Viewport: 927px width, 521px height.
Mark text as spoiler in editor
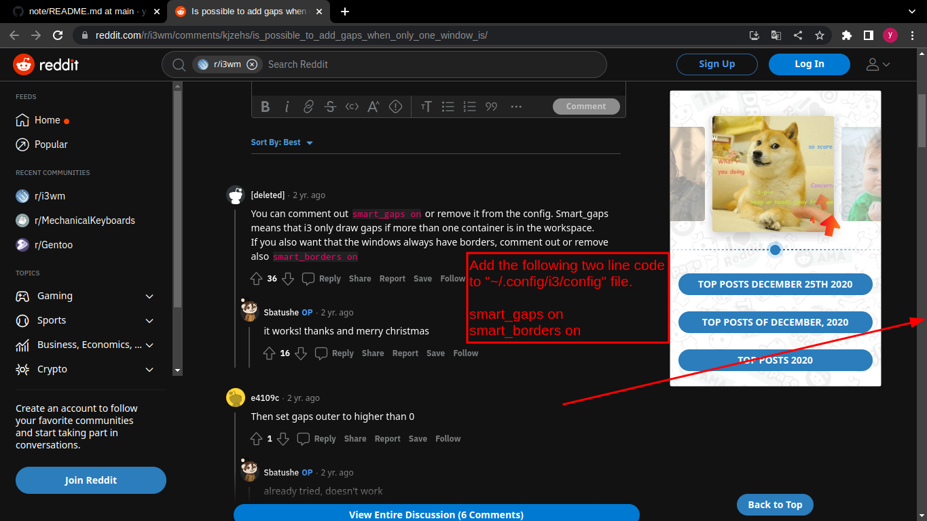click(x=395, y=107)
